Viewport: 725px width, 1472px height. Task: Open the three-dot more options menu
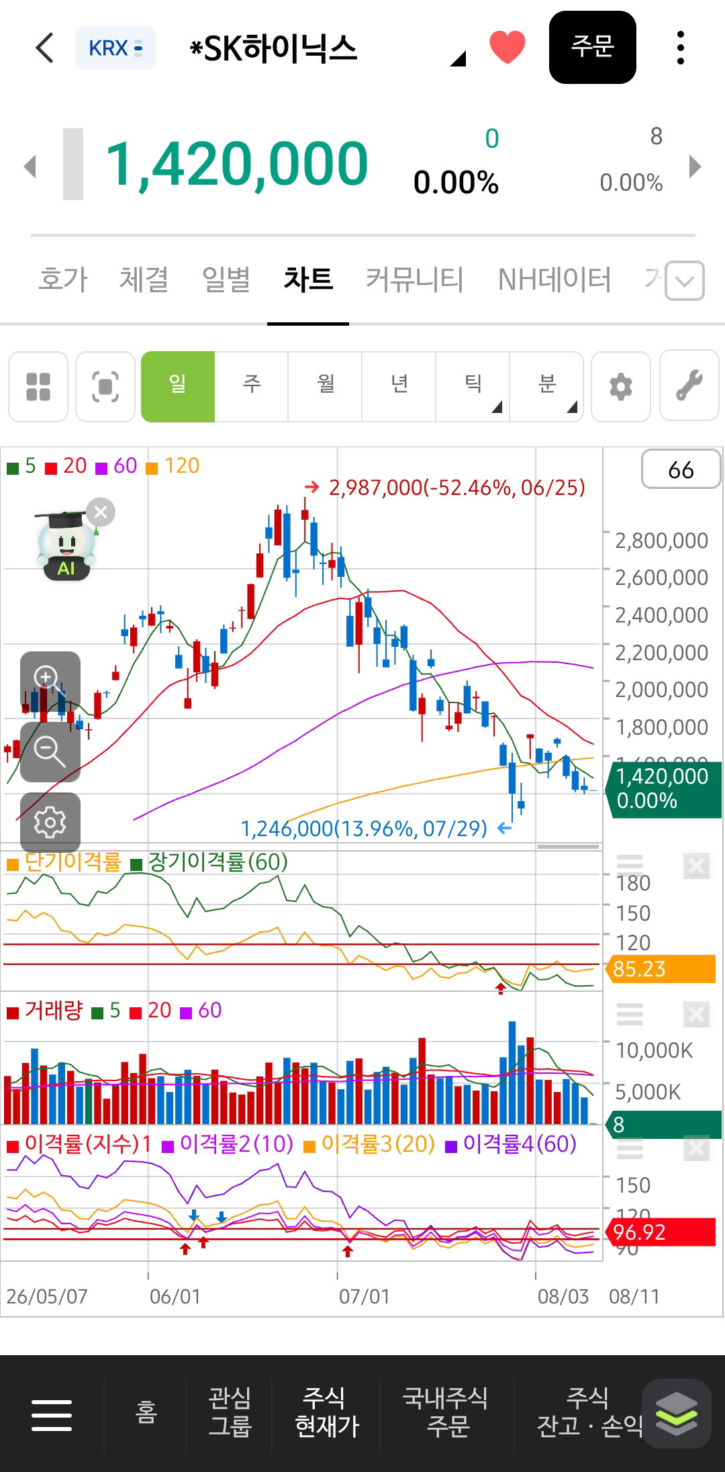tap(681, 48)
